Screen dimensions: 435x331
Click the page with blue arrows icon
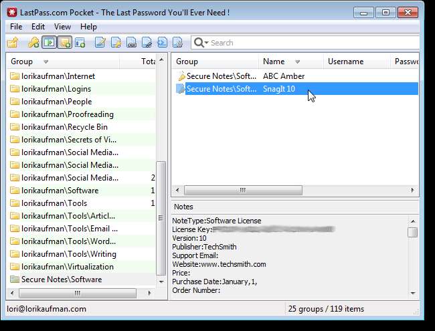point(163,43)
